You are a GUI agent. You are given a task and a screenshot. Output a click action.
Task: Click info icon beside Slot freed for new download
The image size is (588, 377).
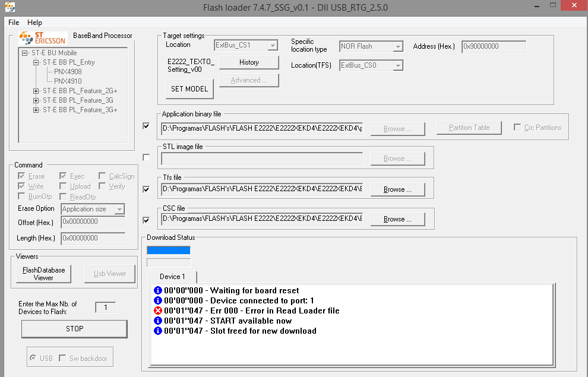pyautogui.click(x=158, y=331)
